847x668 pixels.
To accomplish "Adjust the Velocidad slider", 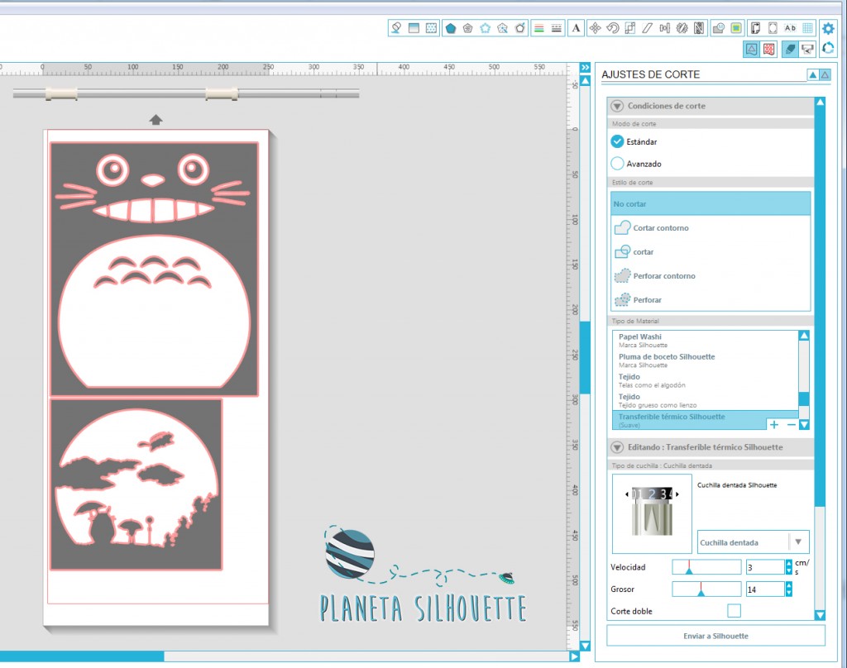I will pyautogui.click(x=706, y=567).
